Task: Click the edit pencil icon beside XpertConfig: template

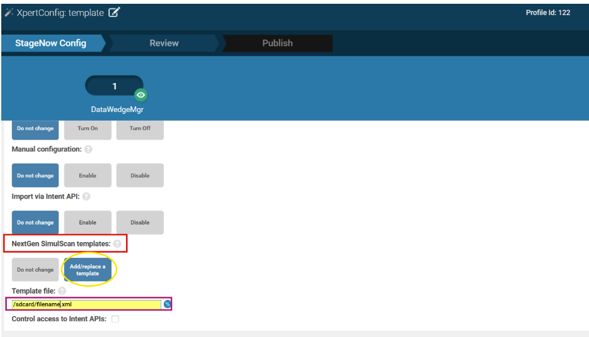Action: (x=114, y=13)
